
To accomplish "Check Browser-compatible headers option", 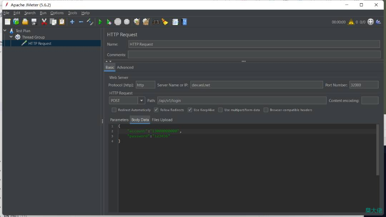I will tap(266, 110).
